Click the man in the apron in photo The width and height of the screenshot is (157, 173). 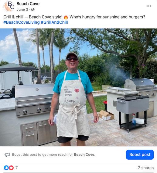point(73,99)
